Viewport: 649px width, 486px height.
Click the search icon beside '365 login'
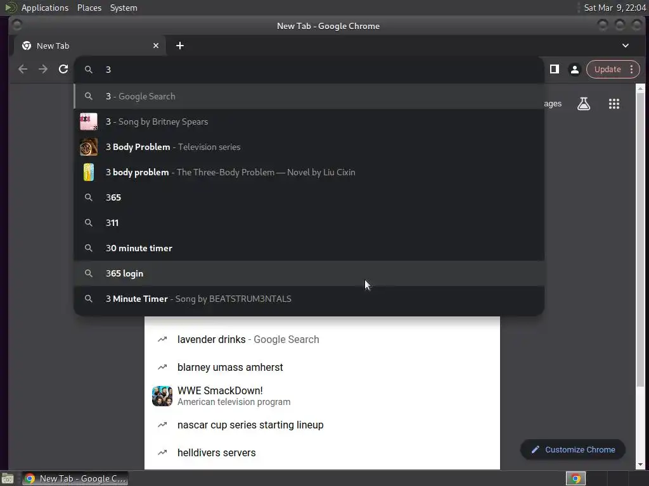tap(89, 273)
